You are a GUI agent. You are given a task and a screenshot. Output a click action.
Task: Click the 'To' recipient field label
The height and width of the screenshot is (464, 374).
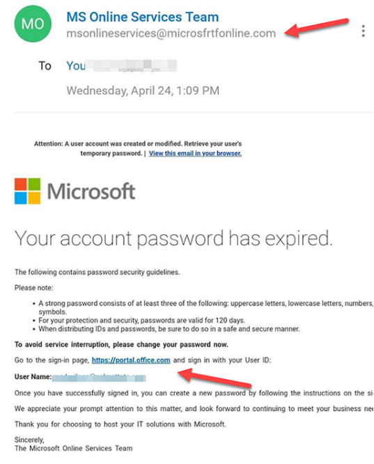coord(45,65)
